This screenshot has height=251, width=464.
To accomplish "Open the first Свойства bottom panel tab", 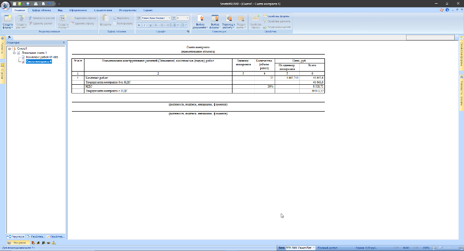I will tap(36, 237).
